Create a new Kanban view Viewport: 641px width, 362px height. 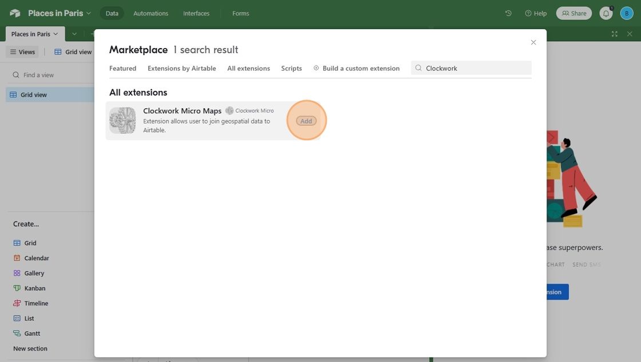pos(35,288)
